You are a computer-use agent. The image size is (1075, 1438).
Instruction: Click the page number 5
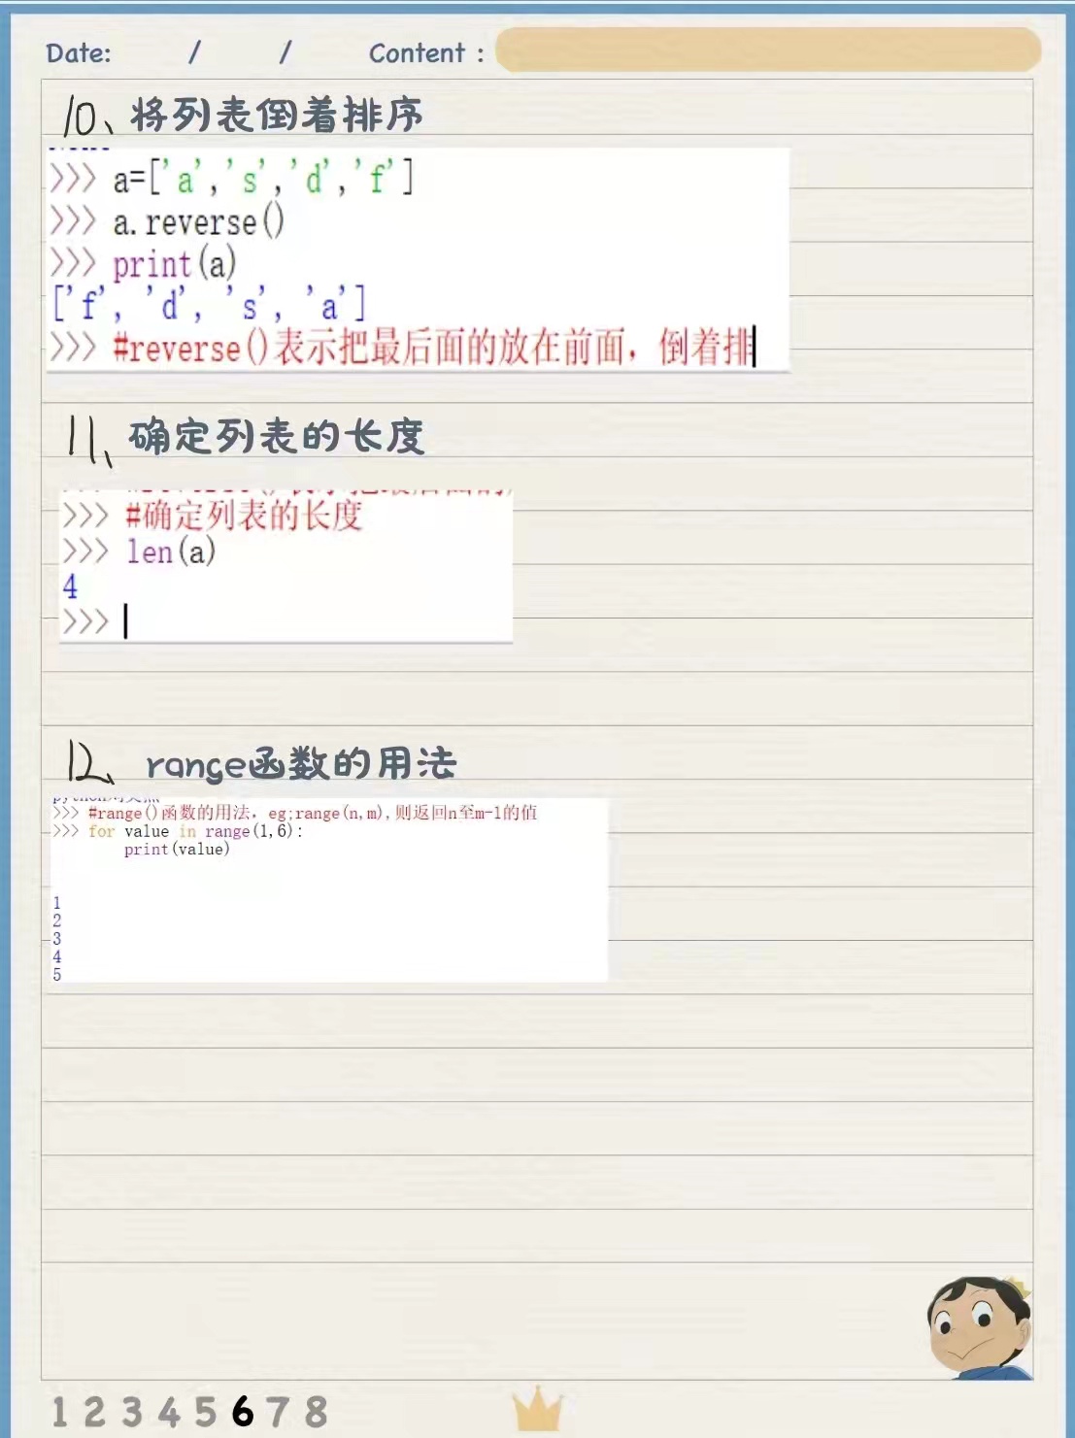[205, 1412]
